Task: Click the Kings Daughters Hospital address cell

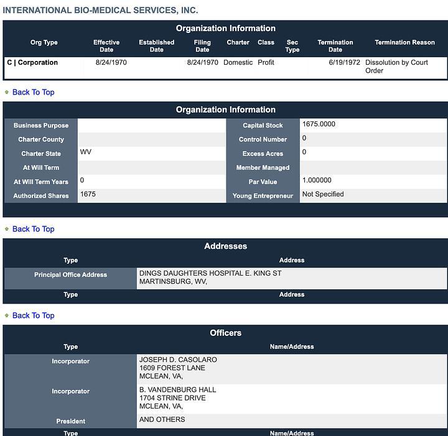Action: click(292, 277)
